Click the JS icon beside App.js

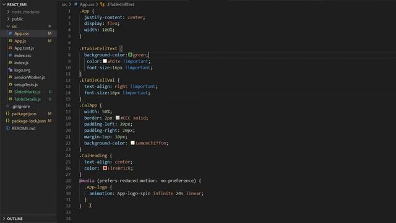(11, 41)
